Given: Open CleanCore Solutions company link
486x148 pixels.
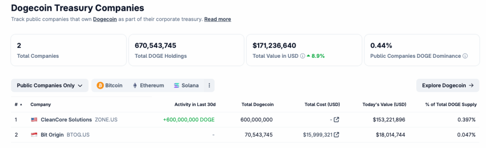Looking at the screenshot, I should tap(66, 120).
